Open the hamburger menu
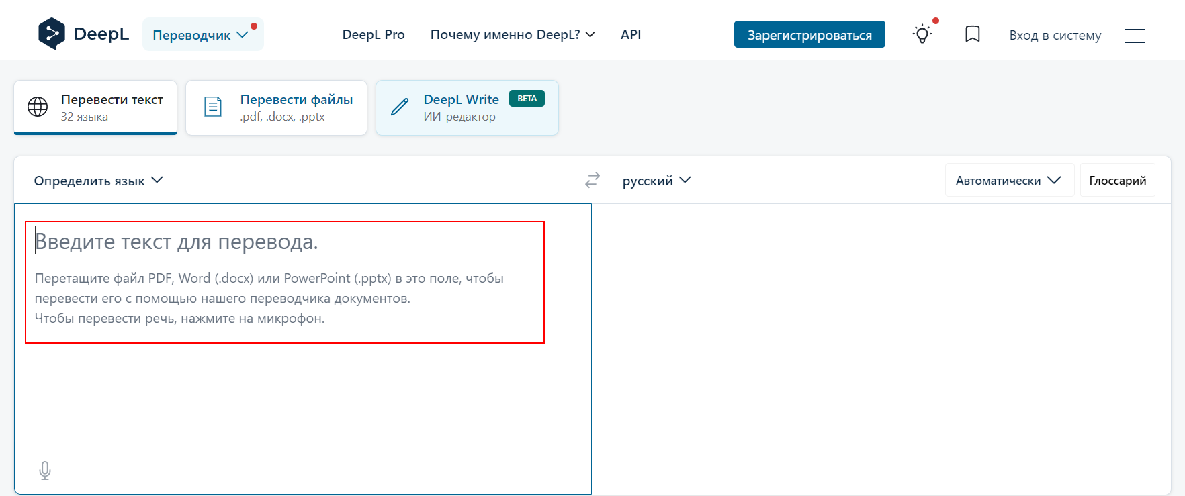Viewport: 1185px width, 496px height. coord(1135,35)
